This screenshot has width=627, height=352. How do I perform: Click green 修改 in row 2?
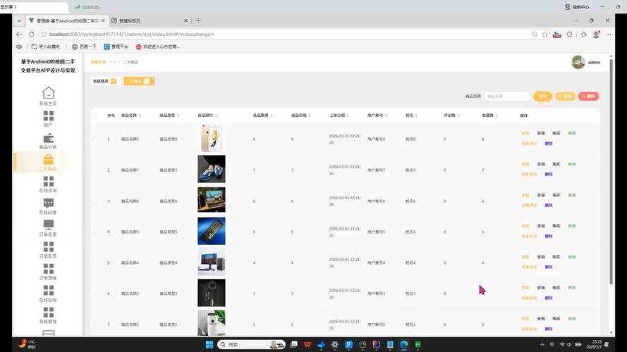(572, 164)
